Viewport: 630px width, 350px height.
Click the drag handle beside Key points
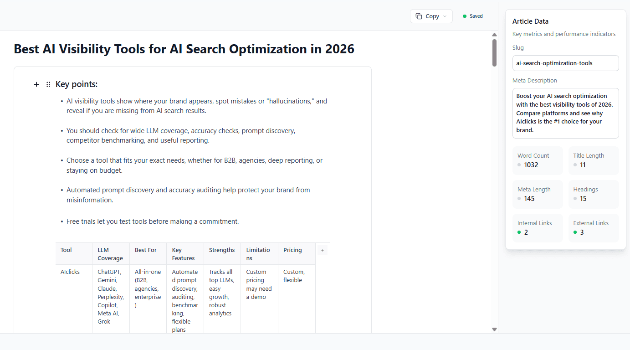48,84
